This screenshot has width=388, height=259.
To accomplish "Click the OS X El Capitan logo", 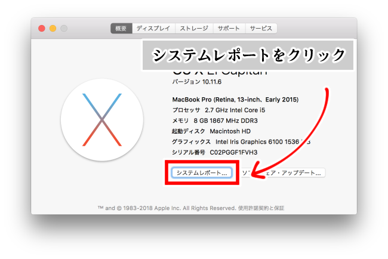I will tap(102, 120).
